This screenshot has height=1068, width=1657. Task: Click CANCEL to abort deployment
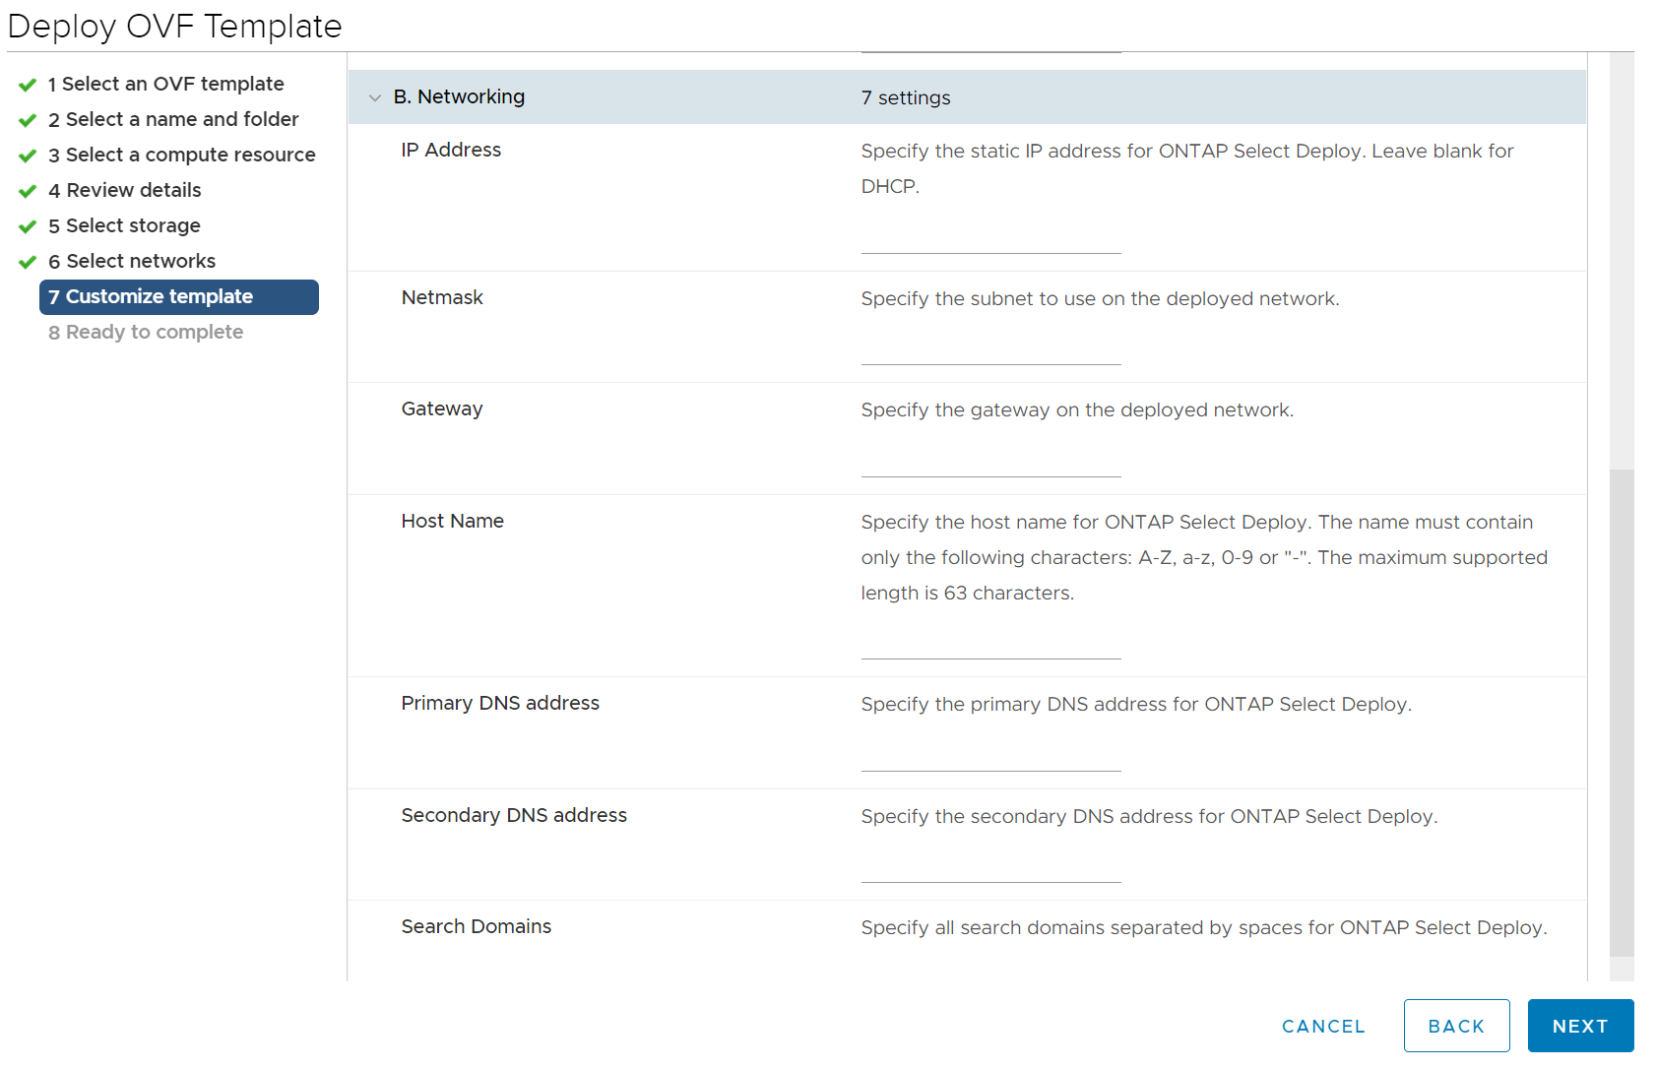[x=1323, y=1026]
